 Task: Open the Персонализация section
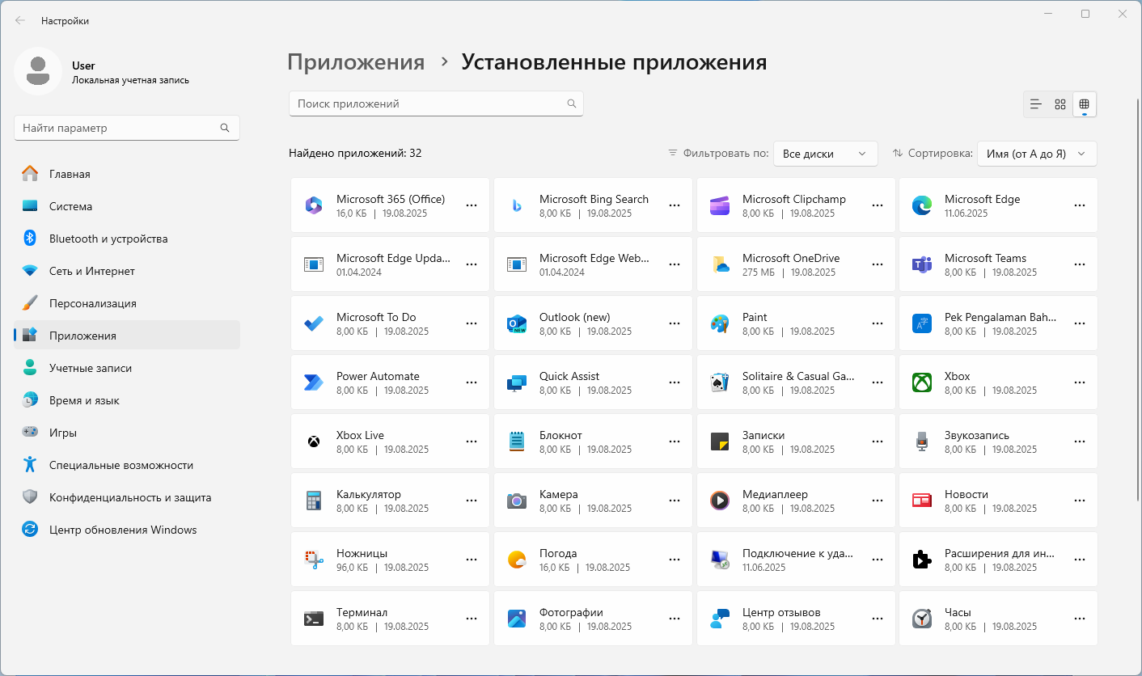pyautogui.click(x=127, y=303)
